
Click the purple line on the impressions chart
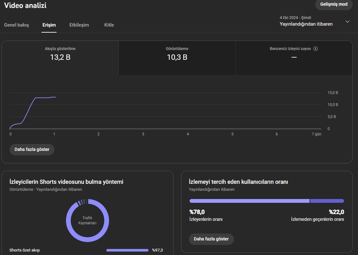(x=28, y=109)
